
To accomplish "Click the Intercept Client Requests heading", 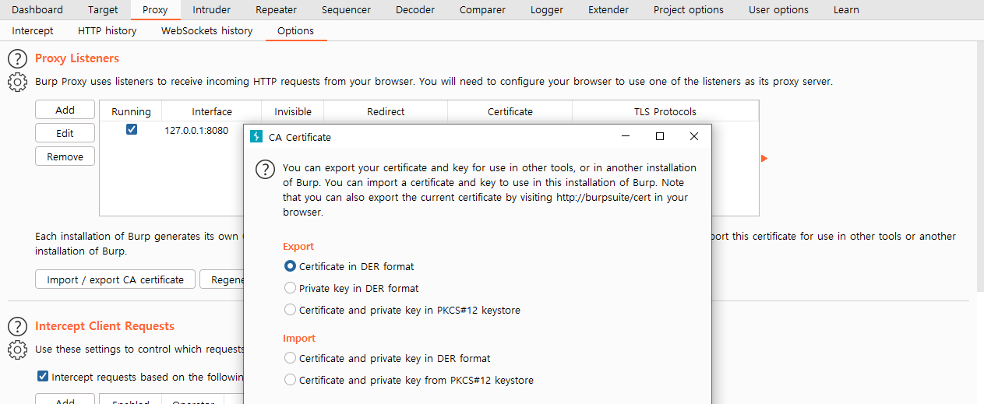I will [x=105, y=326].
